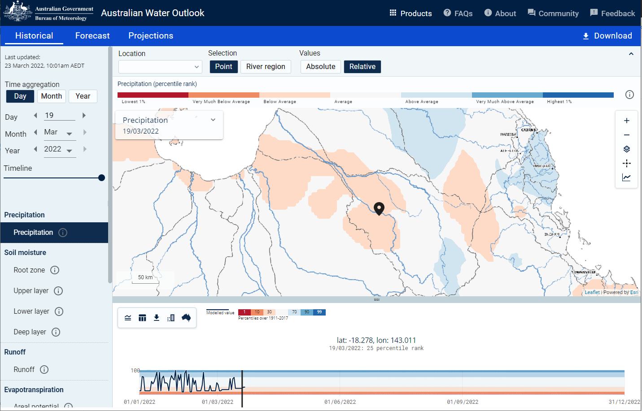Set time aggregation to Month

51,96
